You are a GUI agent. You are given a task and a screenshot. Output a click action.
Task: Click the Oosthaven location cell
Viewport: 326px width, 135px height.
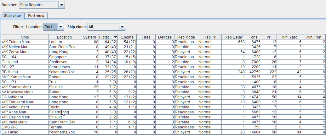(x=64, y=62)
